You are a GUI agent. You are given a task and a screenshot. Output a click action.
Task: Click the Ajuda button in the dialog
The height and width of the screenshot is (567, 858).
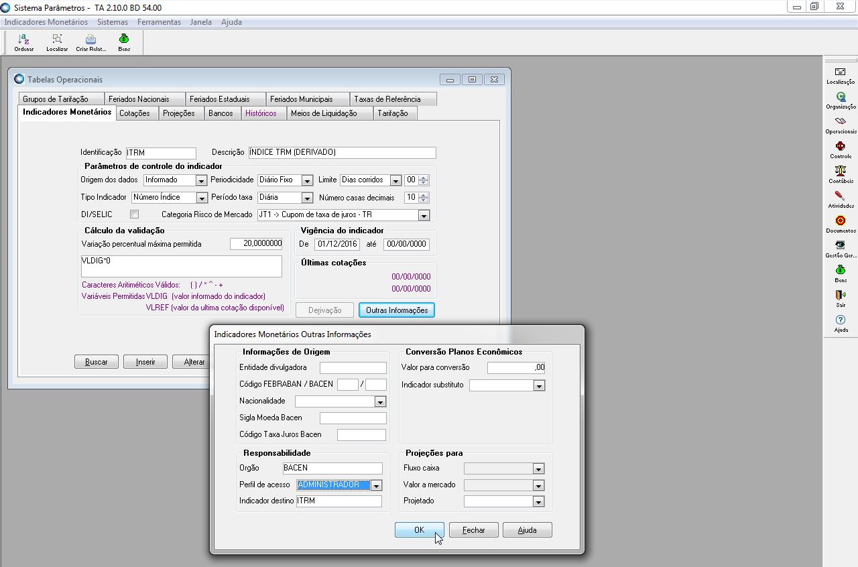(x=528, y=530)
